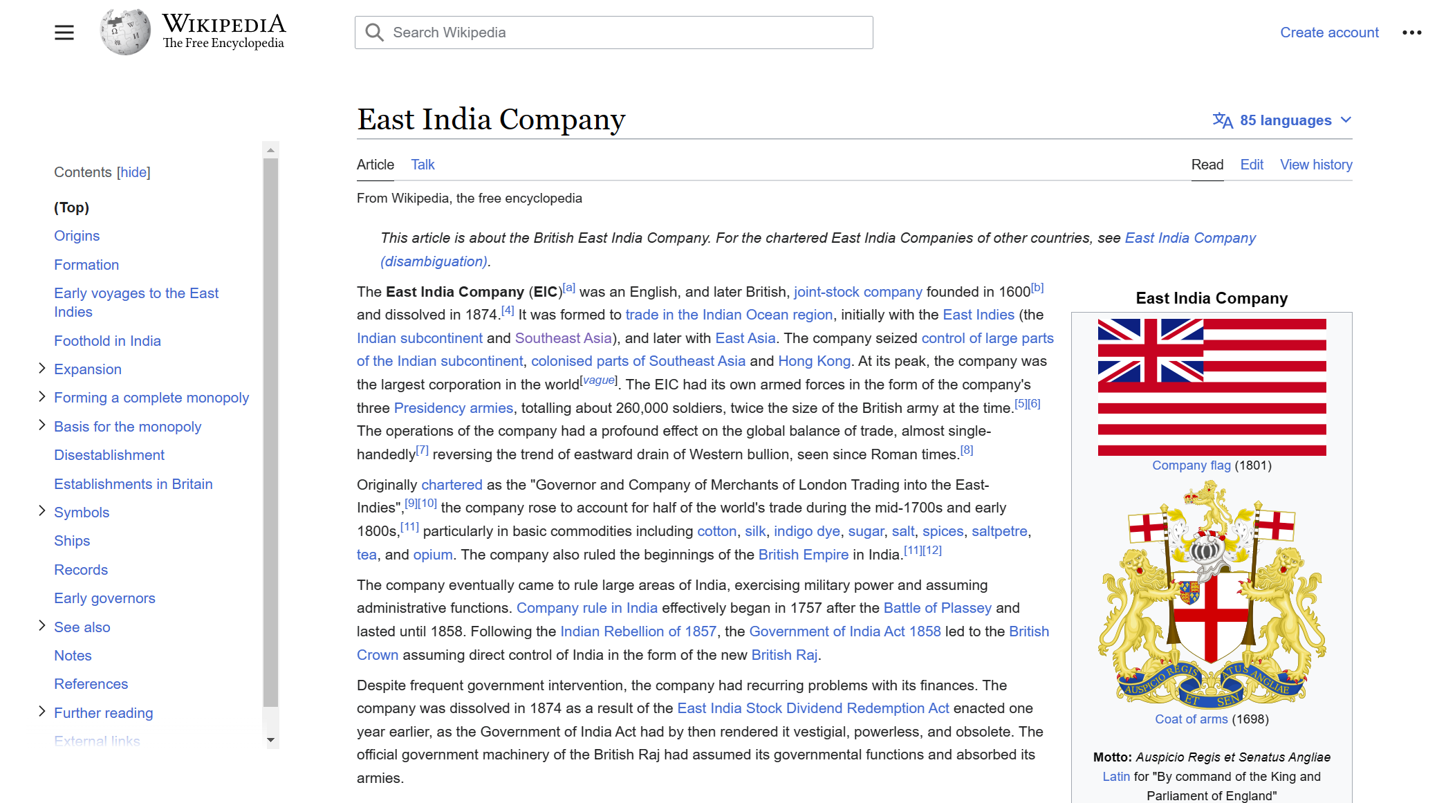This screenshot has height=803, width=1437.
Task: Go to Formation section in contents
Action: coord(86,265)
